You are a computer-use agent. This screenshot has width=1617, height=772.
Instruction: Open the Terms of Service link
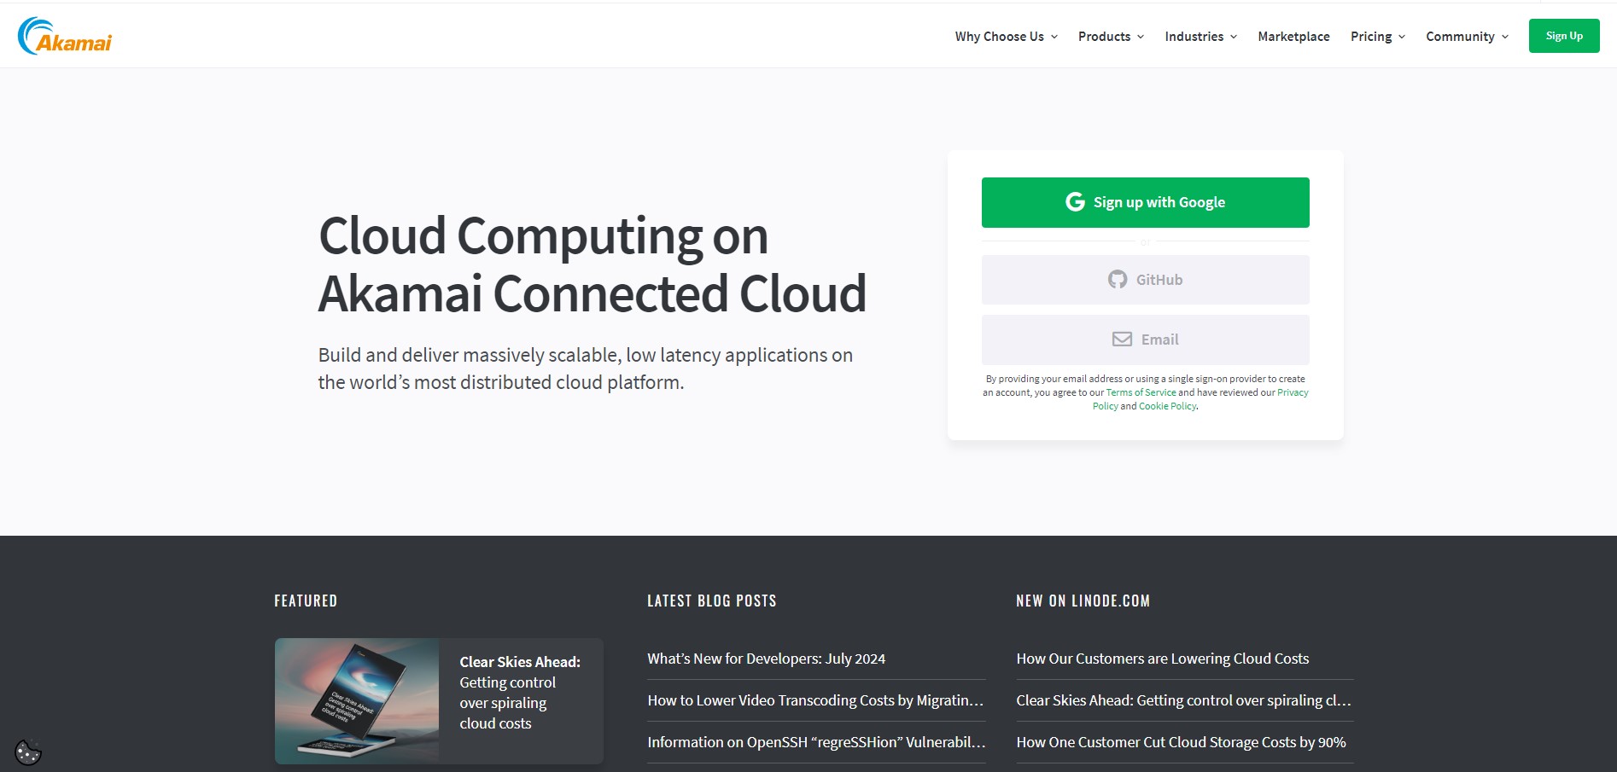click(1141, 392)
